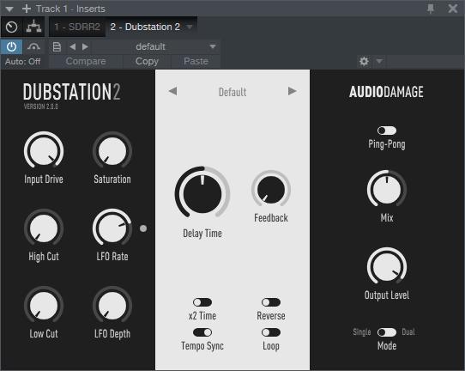Click the Feedback knob
Screen dimensions: 465x371
pos(271,189)
